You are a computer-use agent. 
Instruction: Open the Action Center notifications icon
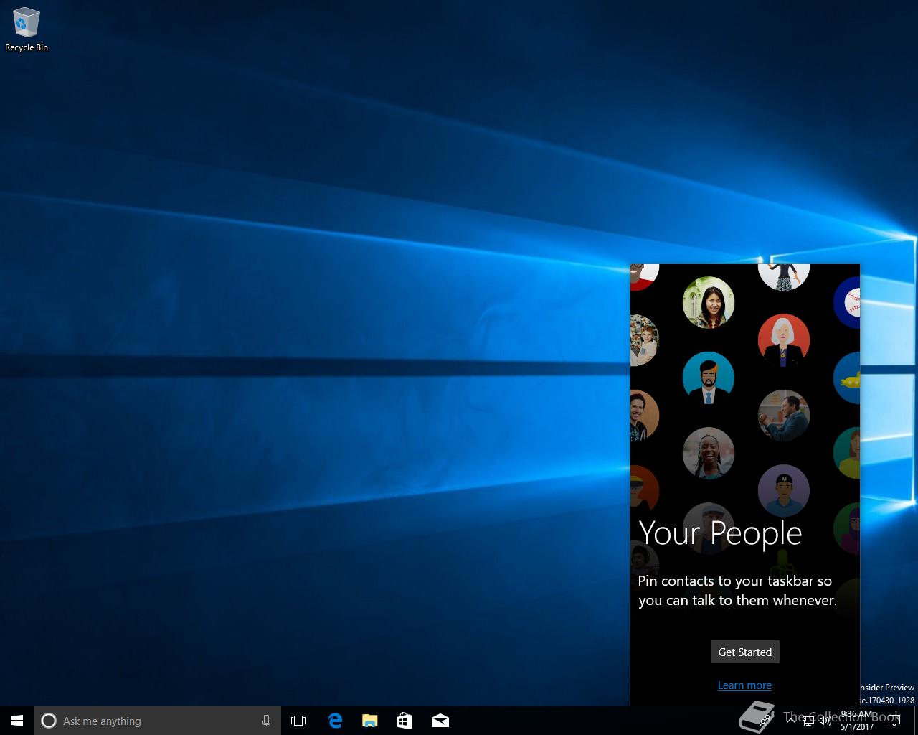point(894,721)
